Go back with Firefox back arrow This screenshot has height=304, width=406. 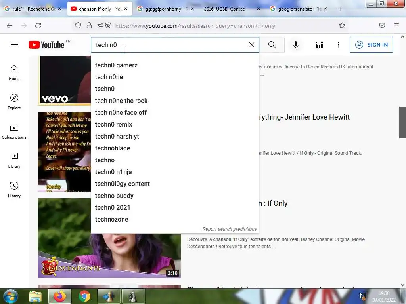[10, 26]
